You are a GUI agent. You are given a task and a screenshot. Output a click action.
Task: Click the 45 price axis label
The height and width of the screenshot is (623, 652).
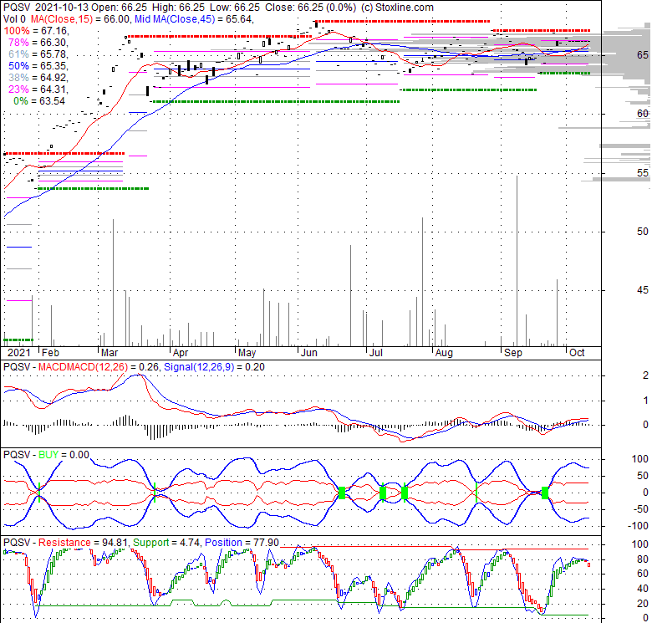(643, 290)
